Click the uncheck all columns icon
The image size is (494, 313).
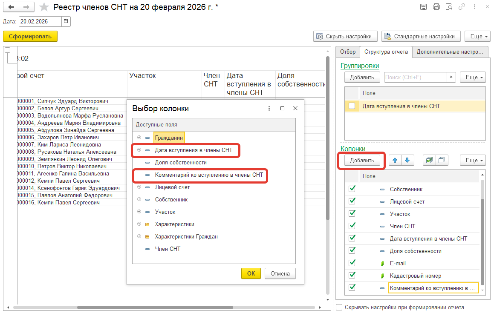(442, 160)
